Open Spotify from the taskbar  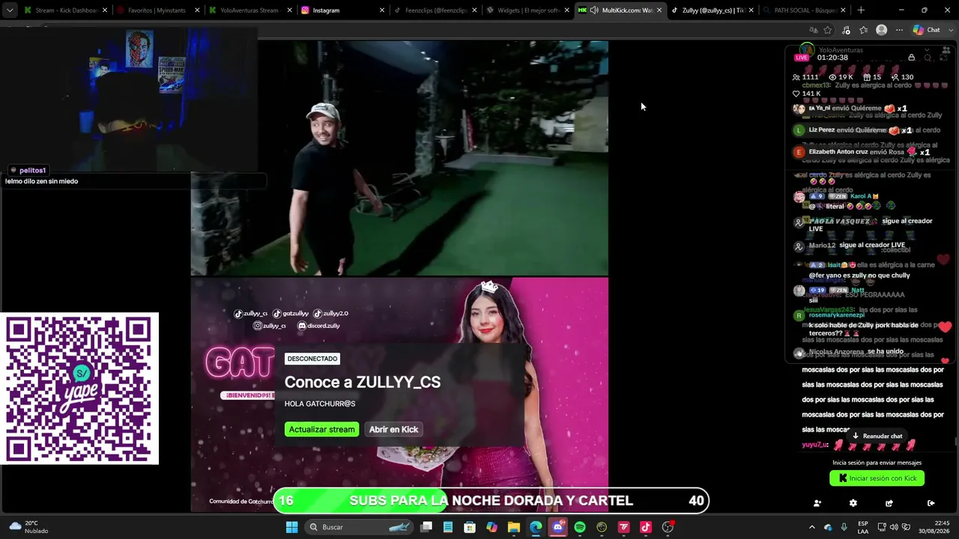[x=580, y=527]
